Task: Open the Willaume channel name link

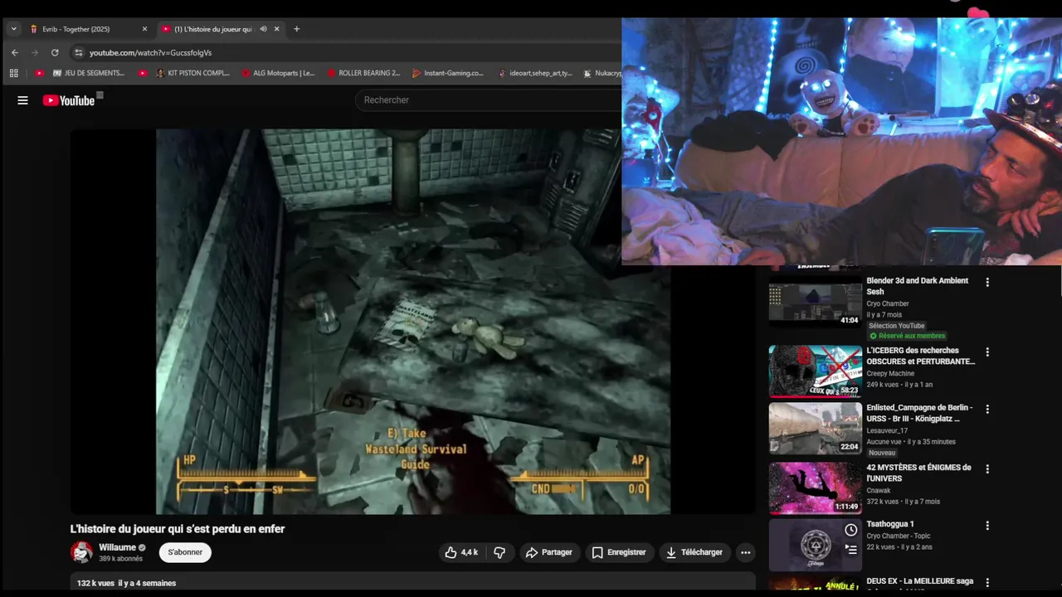Action: click(117, 547)
